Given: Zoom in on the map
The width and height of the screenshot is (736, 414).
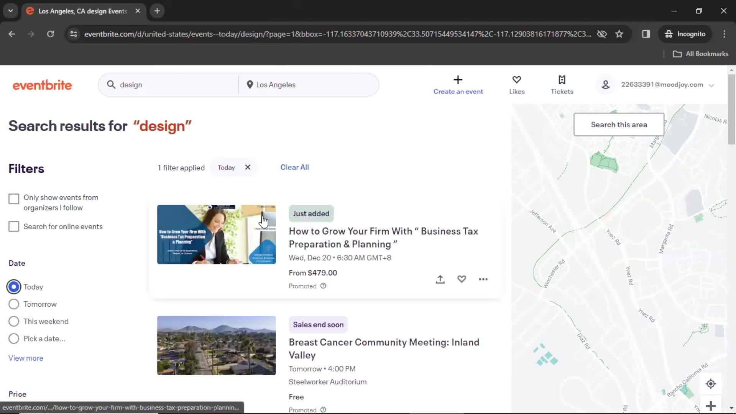Looking at the screenshot, I should pyautogui.click(x=711, y=406).
